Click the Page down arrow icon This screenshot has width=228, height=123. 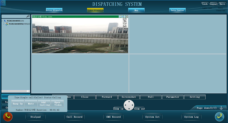[221, 108]
